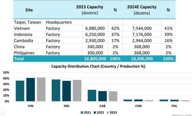The height and width of the screenshot is (116, 192).
Task: Click the 50% y-axis label
Action: [x=6, y=73]
